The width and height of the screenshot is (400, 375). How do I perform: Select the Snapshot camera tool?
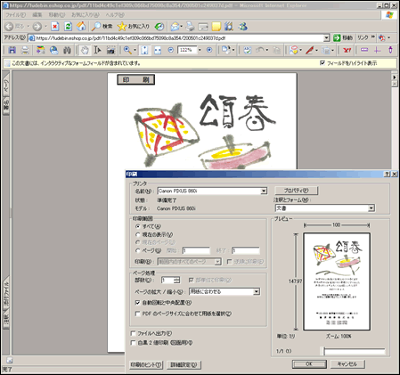[x=110, y=50]
